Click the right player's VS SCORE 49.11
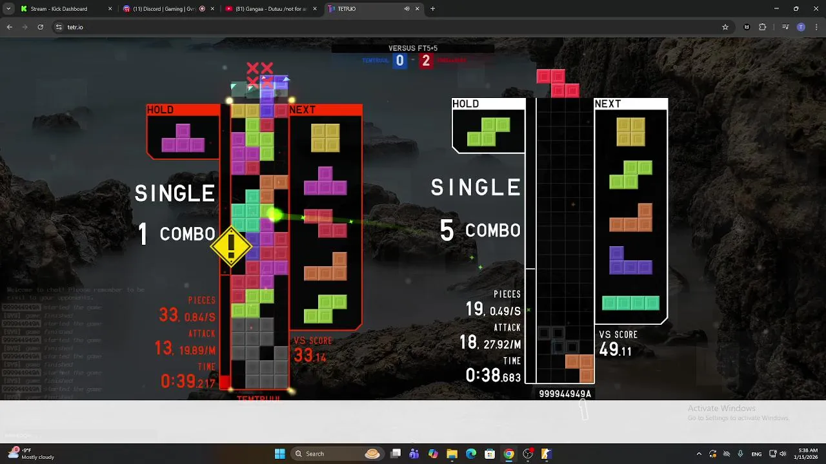The height and width of the screenshot is (464, 826). pyautogui.click(x=618, y=345)
